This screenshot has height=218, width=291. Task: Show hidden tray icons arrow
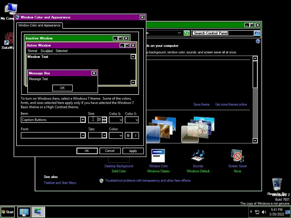tap(251, 212)
